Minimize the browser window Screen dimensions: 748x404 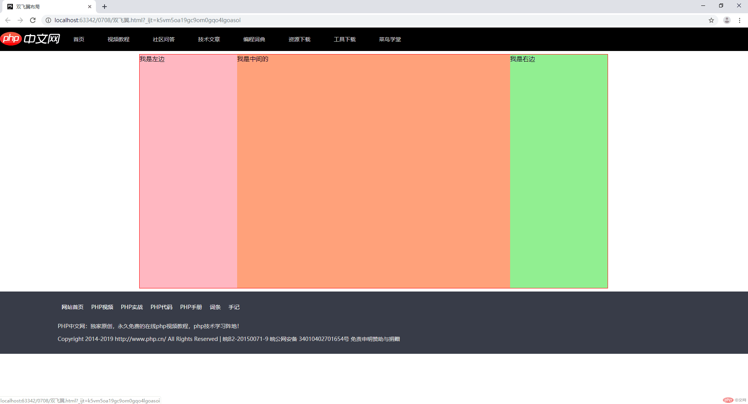pyautogui.click(x=703, y=6)
